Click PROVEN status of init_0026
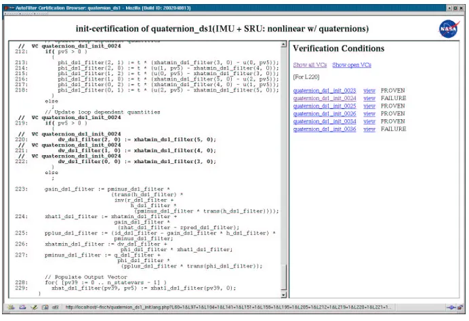469x321 pixels. (392, 114)
